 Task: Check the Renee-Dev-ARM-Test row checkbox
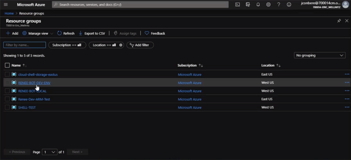7,99
